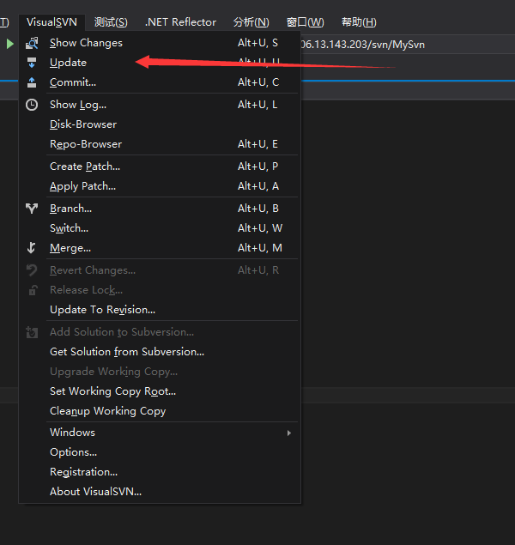Click the green Start debugging play icon
Screen dimensions: 515x545
coord(10,44)
